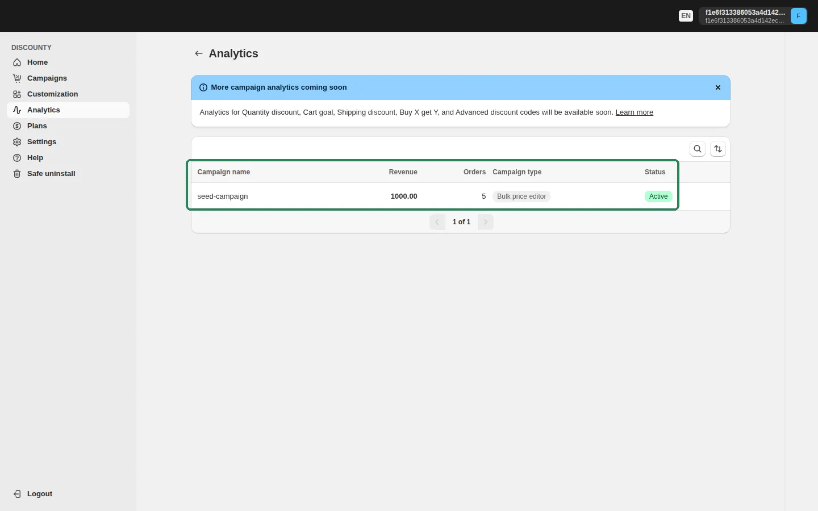Open Settings from sidebar
Image resolution: width=818 pixels, height=511 pixels.
68,142
